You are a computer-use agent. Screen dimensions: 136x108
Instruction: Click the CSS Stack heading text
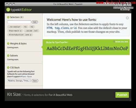15,68
